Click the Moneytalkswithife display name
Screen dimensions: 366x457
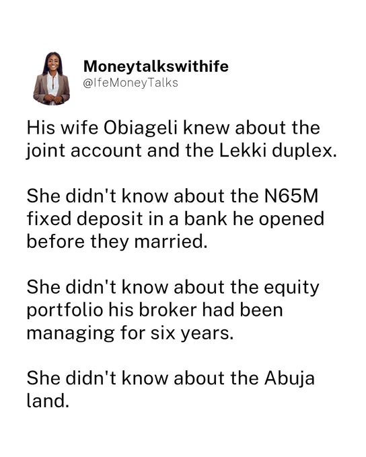[x=156, y=66]
